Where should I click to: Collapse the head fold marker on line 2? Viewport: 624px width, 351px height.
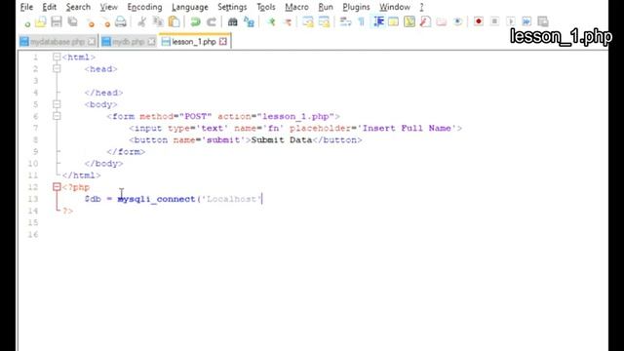[57, 69]
